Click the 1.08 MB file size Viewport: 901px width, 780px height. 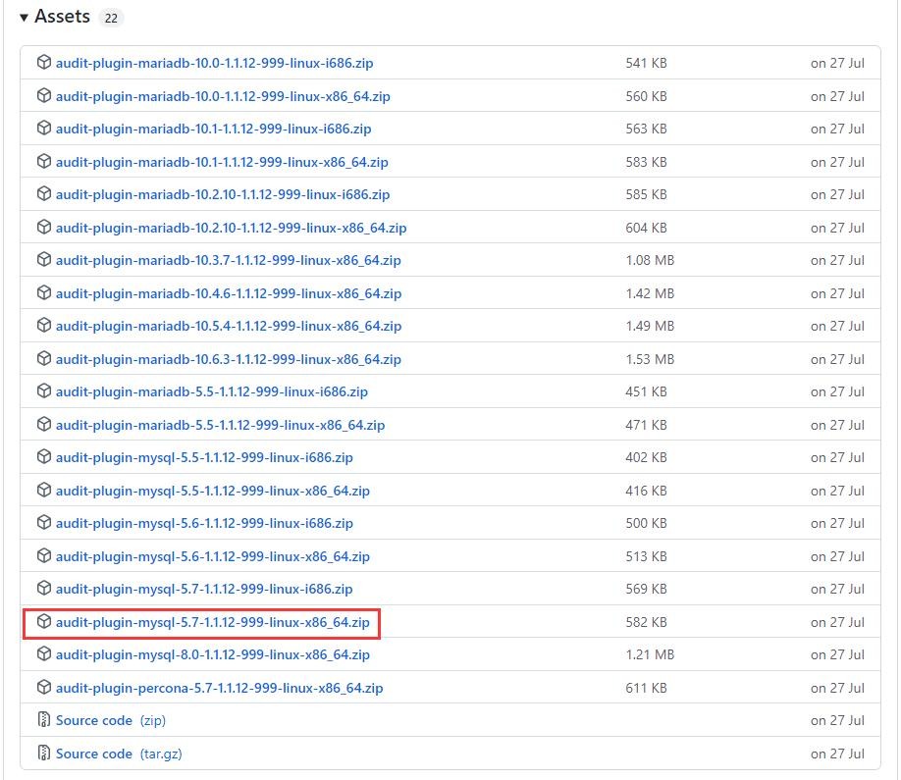(x=650, y=261)
